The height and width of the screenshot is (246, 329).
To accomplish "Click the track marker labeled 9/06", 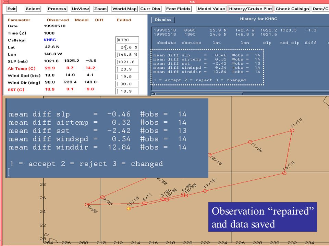I will click(102, 197).
